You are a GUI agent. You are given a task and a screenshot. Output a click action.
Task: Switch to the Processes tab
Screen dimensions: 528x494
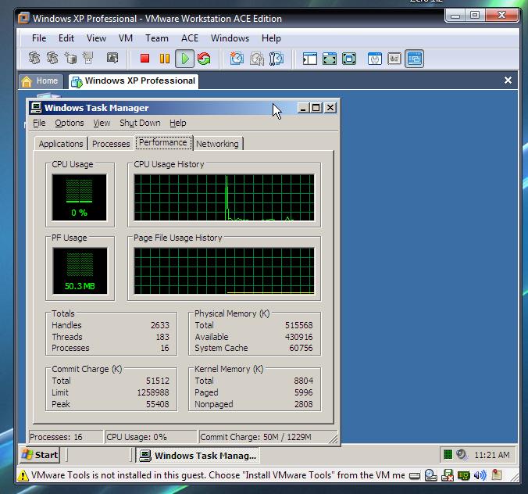(111, 144)
